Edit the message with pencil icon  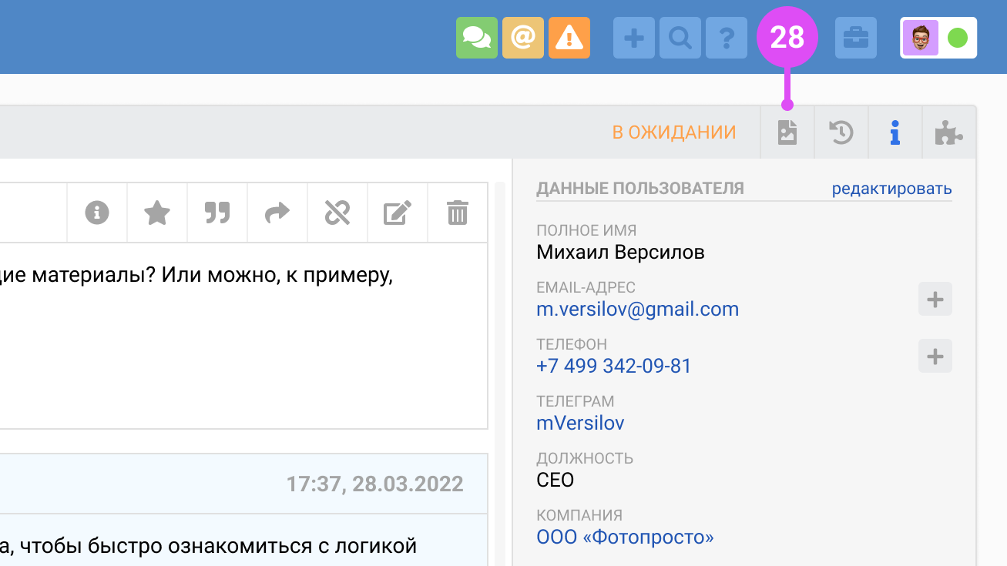pyautogui.click(x=397, y=213)
